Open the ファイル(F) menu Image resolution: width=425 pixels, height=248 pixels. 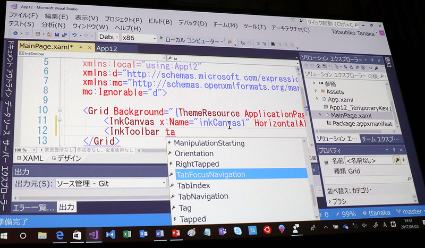[x=23, y=15]
